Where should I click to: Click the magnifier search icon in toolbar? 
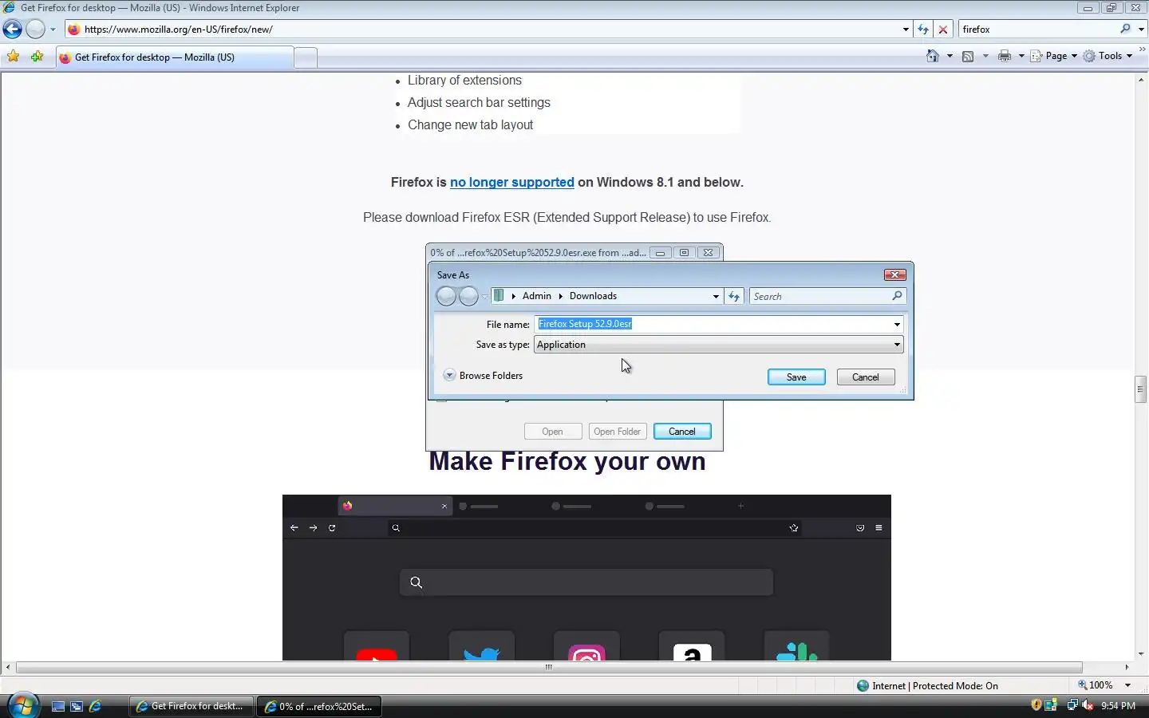point(1125,29)
